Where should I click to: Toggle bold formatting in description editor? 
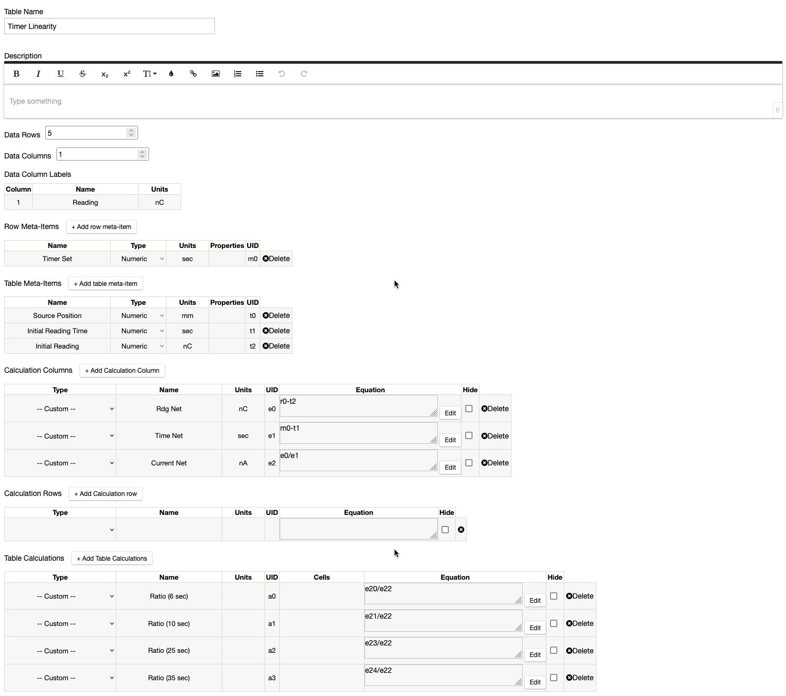tap(16, 74)
